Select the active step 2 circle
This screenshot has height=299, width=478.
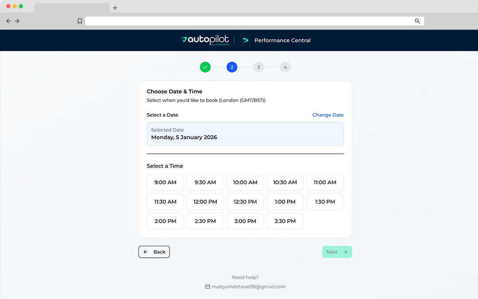[x=231, y=67]
